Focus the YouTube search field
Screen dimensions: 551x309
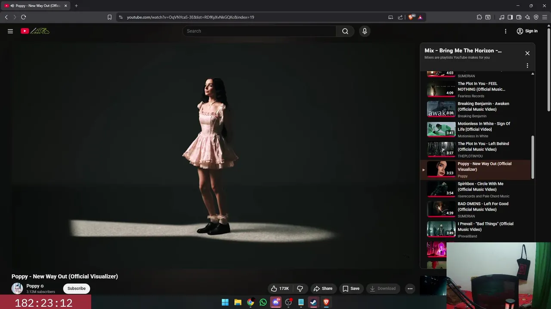260,31
